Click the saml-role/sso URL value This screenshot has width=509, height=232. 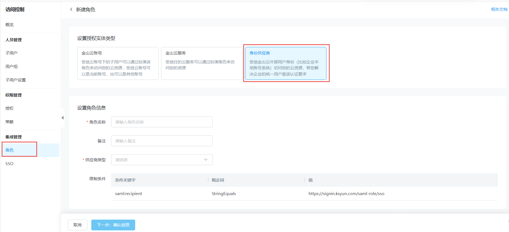pyautogui.click(x=346, y=194)
